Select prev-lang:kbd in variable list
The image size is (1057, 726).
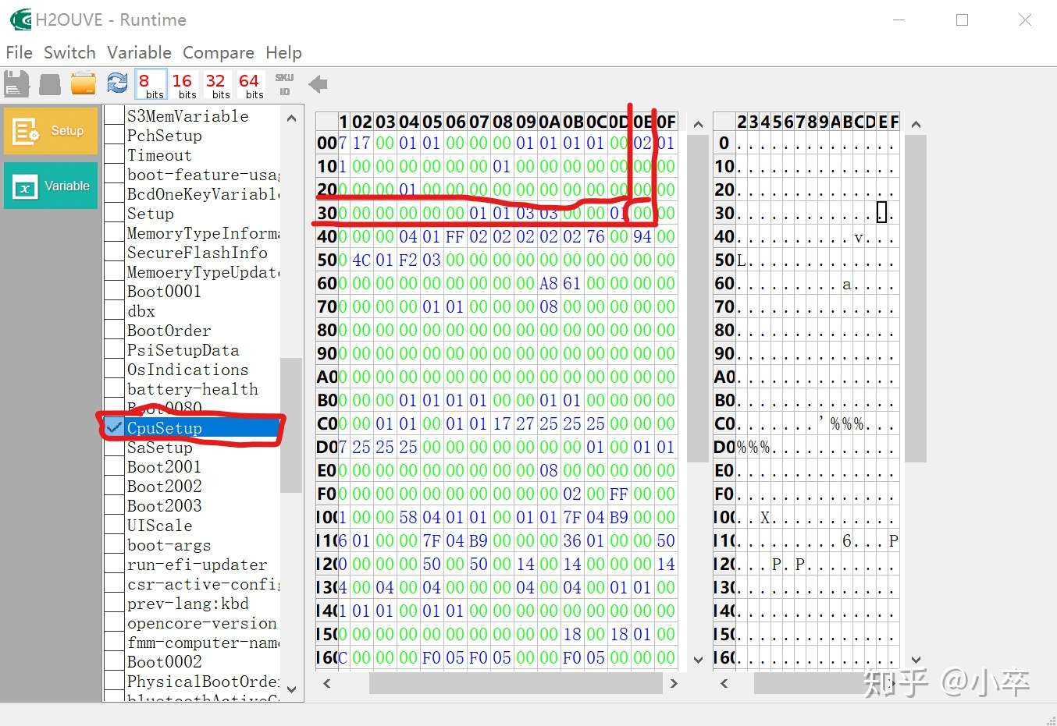187,603
